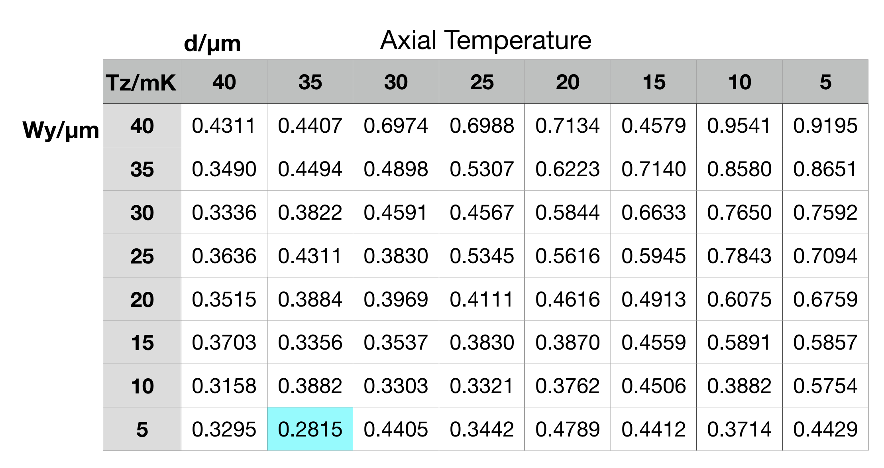Click the Wy/µm row axis label
The image size is (884, 468).
click(61, 130)
